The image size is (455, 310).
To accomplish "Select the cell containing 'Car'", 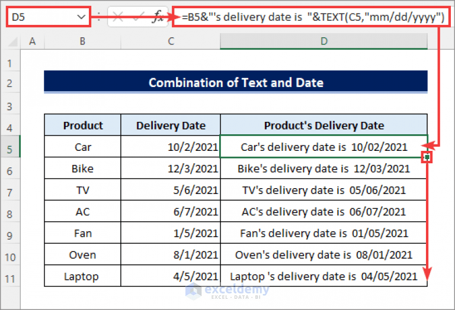I will click(83, 147).
